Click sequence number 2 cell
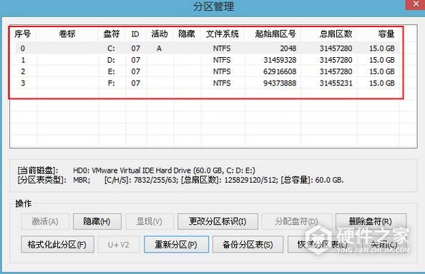The image size is (425, 274). pyautogui.click(x=23, y=71)
